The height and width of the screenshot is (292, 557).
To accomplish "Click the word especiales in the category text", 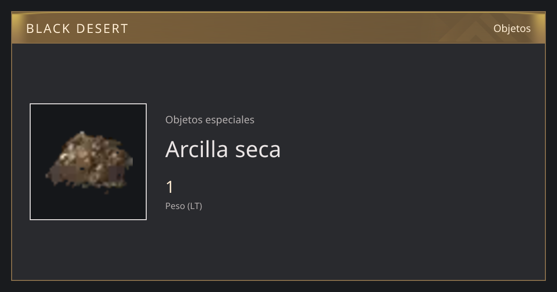I will (x=230, y=120).
